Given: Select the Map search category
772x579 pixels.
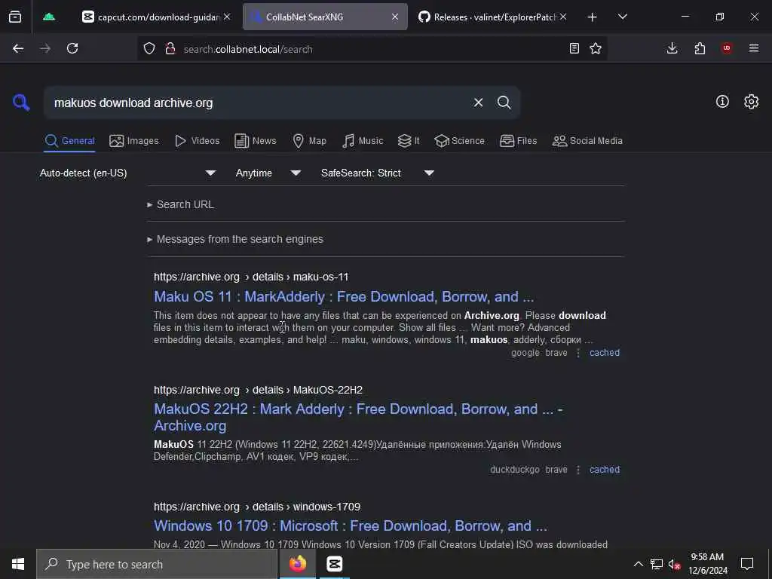Looking at the screenshot, I should pyautogui.click(x=309, y=141).
